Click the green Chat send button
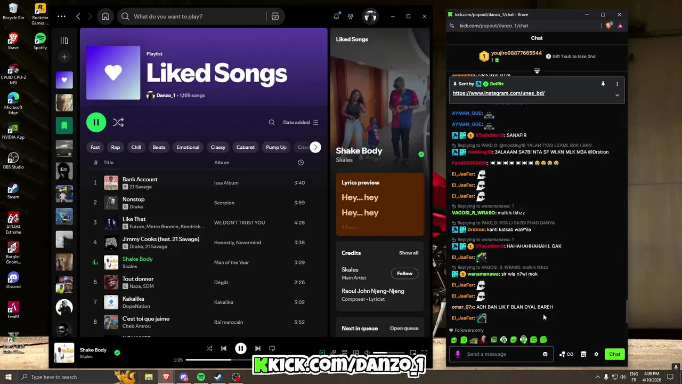Viewport: 682px width, 384px height. (615, 354)
